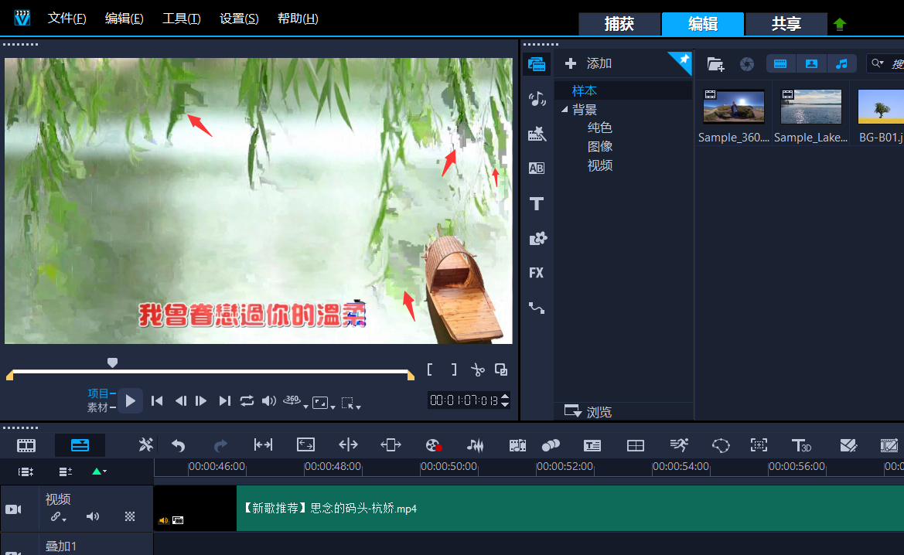Open the crop mode selection dropdown

pos(350,403)
